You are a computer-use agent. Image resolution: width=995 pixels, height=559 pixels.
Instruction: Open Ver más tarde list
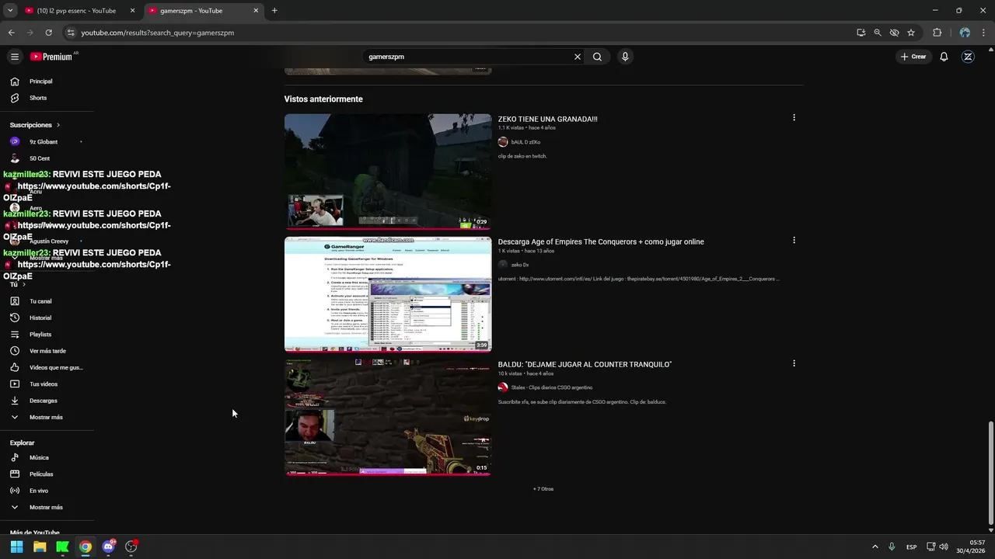point(47,351)
